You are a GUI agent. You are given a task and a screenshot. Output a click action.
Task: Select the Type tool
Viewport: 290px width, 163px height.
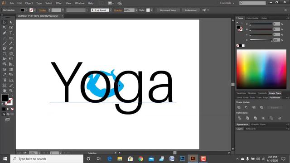pyautogui.click(x=11, y=33)
